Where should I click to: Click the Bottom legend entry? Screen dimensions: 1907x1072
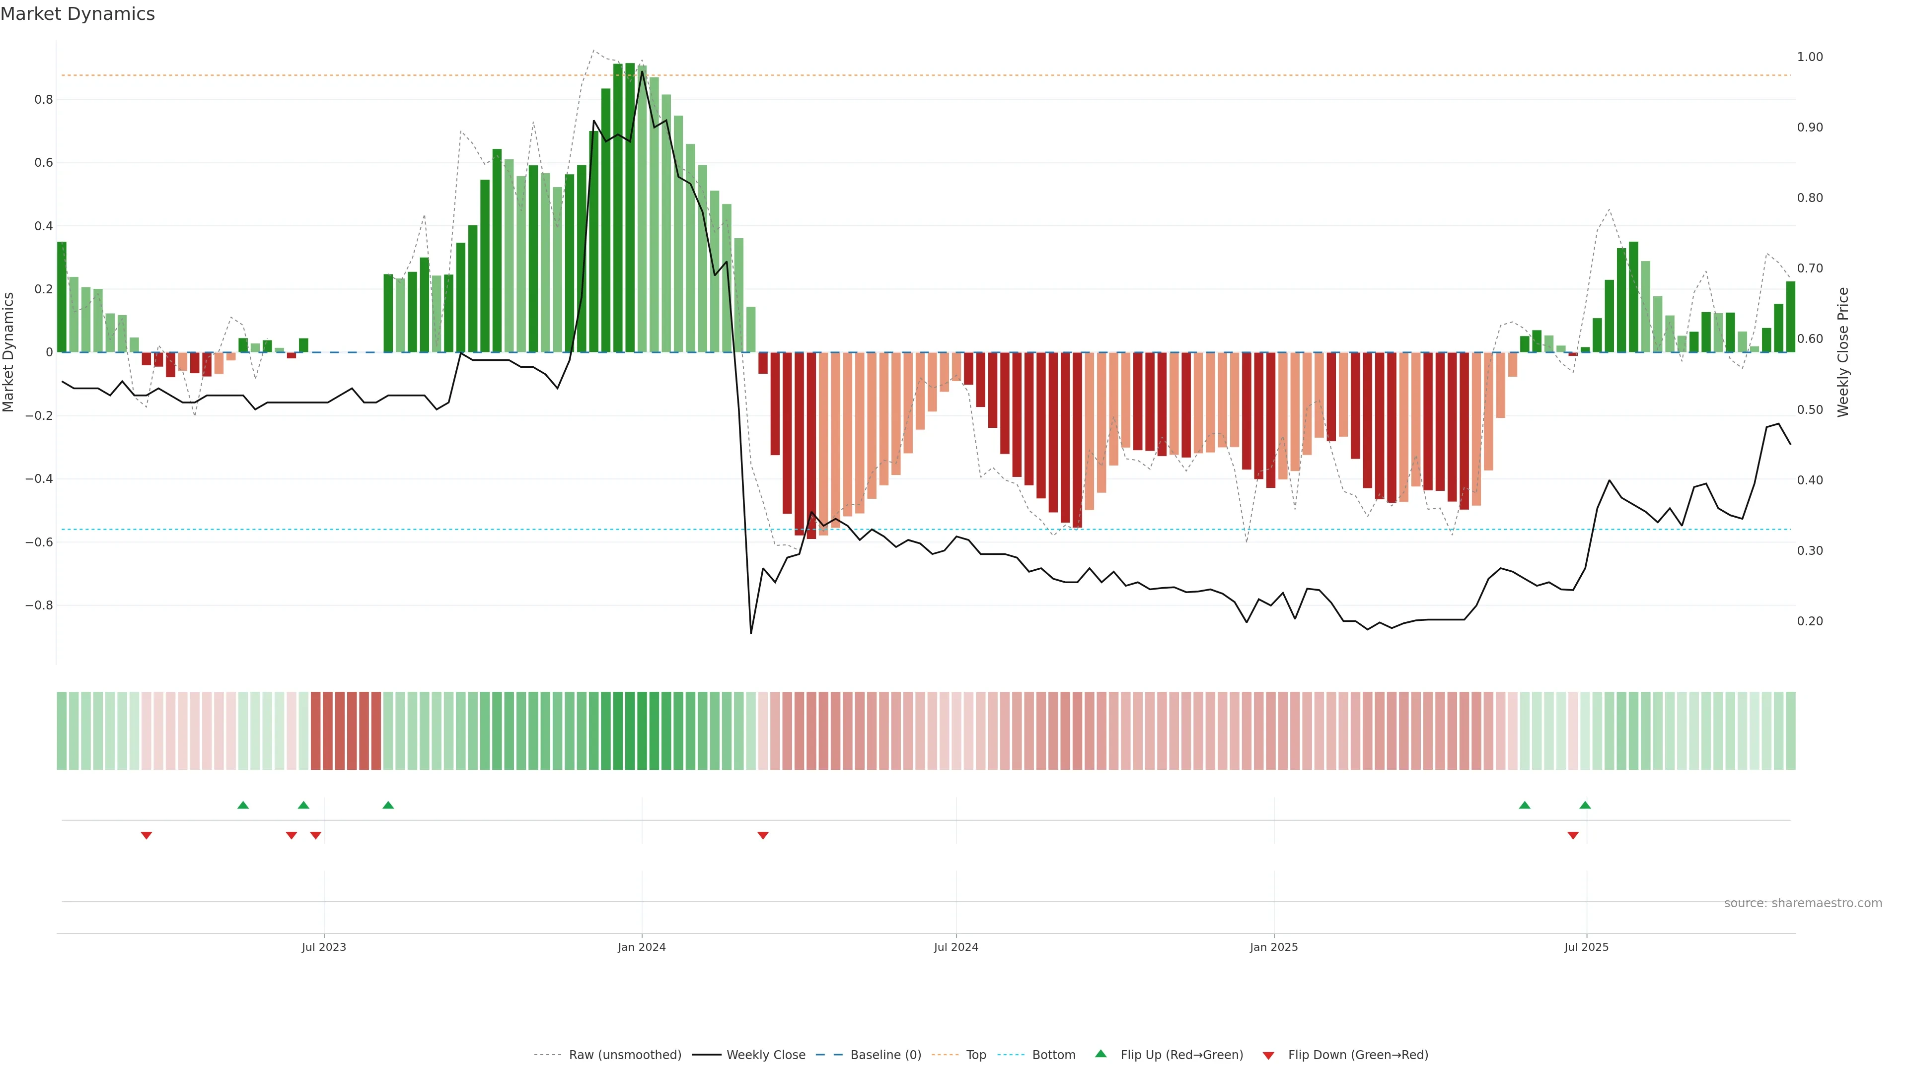(x=1053, y=1054)
